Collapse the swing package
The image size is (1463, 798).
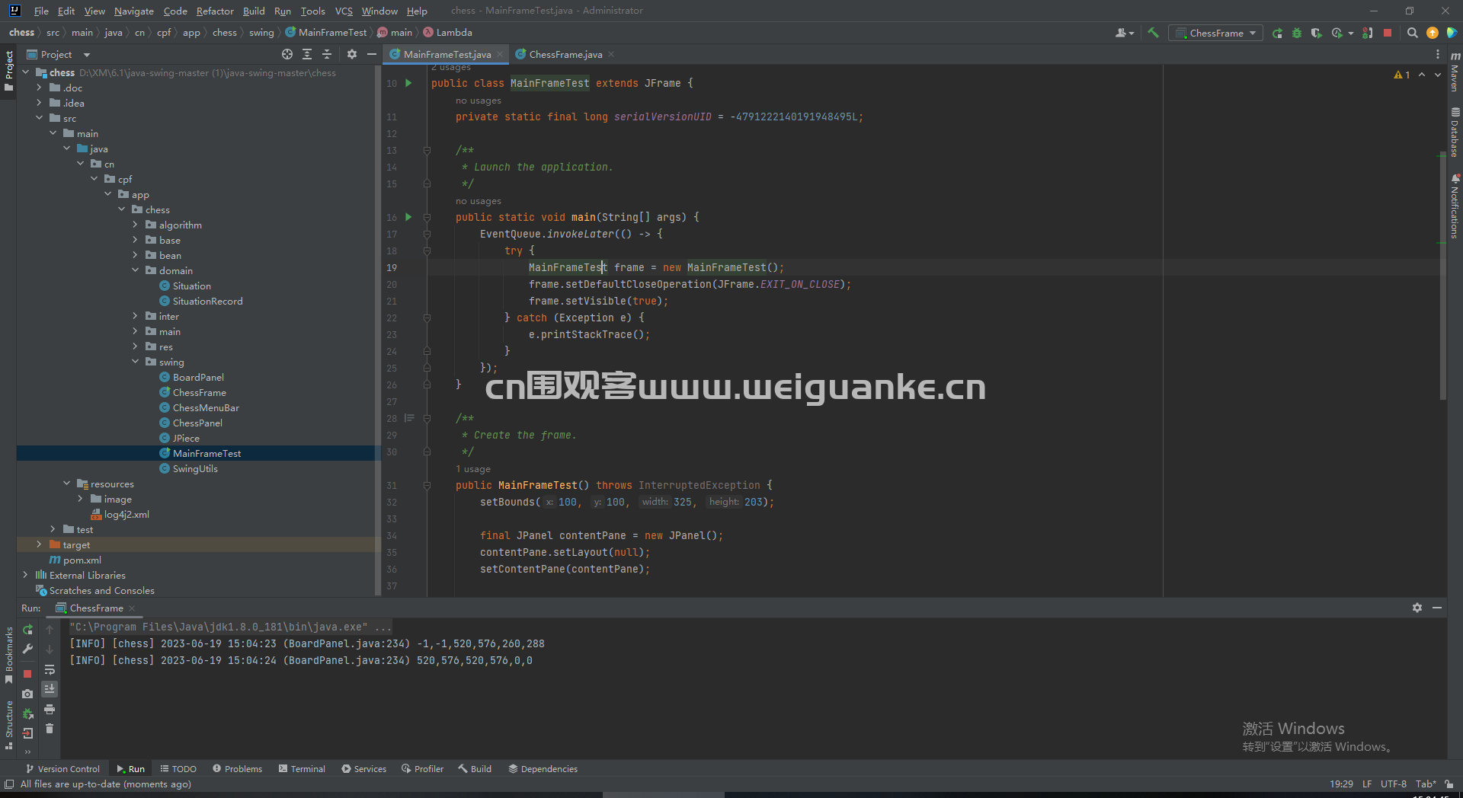coord(136,362)
